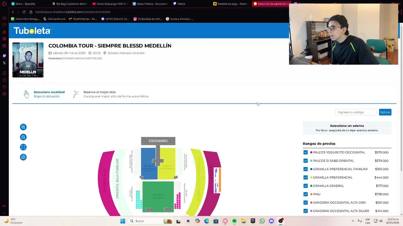Image resolution: width=403 pixels, height=226 pixels.
Task: Open X (Twitter) in the Opera sidebar
Action: tap(4, 63)
